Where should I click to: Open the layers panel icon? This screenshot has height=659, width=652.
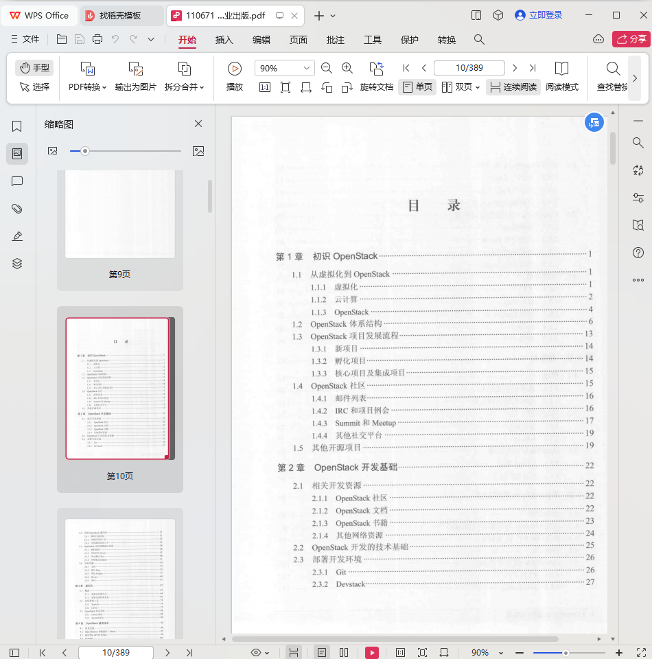17,264
